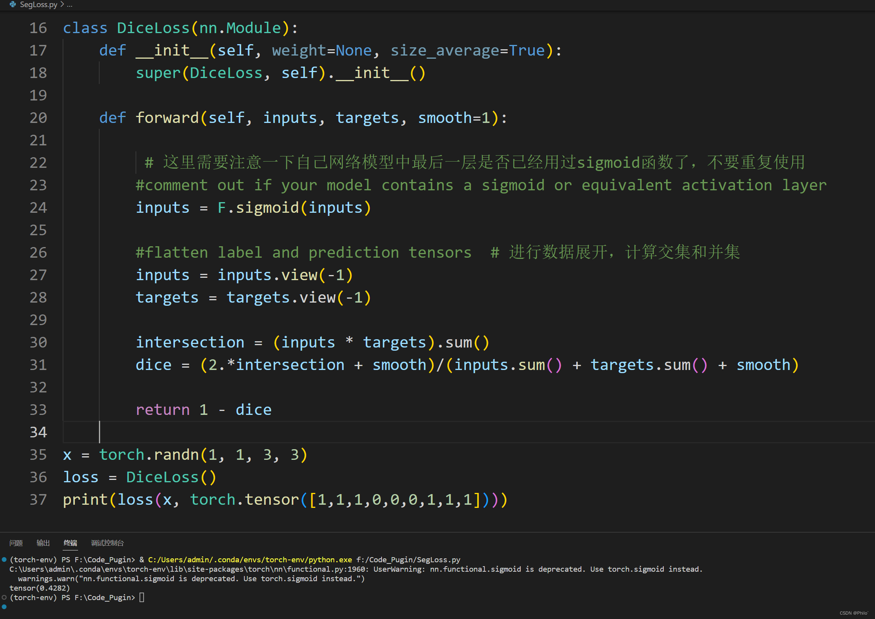Click the breadcrumb chevron separator after SegLoss.py
The height and width of the screenshot is (619, 875).
(62, 5)
